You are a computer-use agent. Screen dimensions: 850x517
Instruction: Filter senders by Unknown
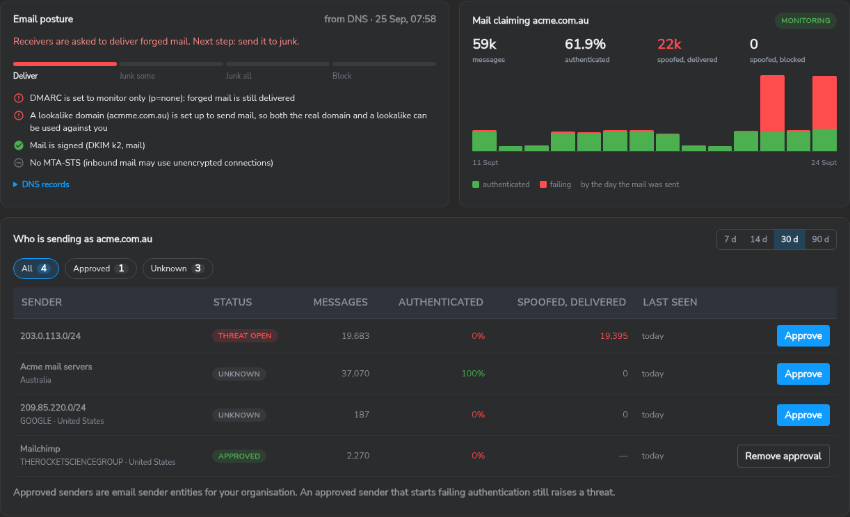coord(177,269)
